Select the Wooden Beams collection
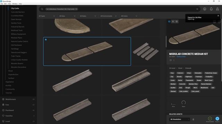The image size is (222, 124). pyautogui.click(x=17, y=63)
